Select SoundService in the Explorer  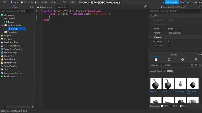[10, 66]
